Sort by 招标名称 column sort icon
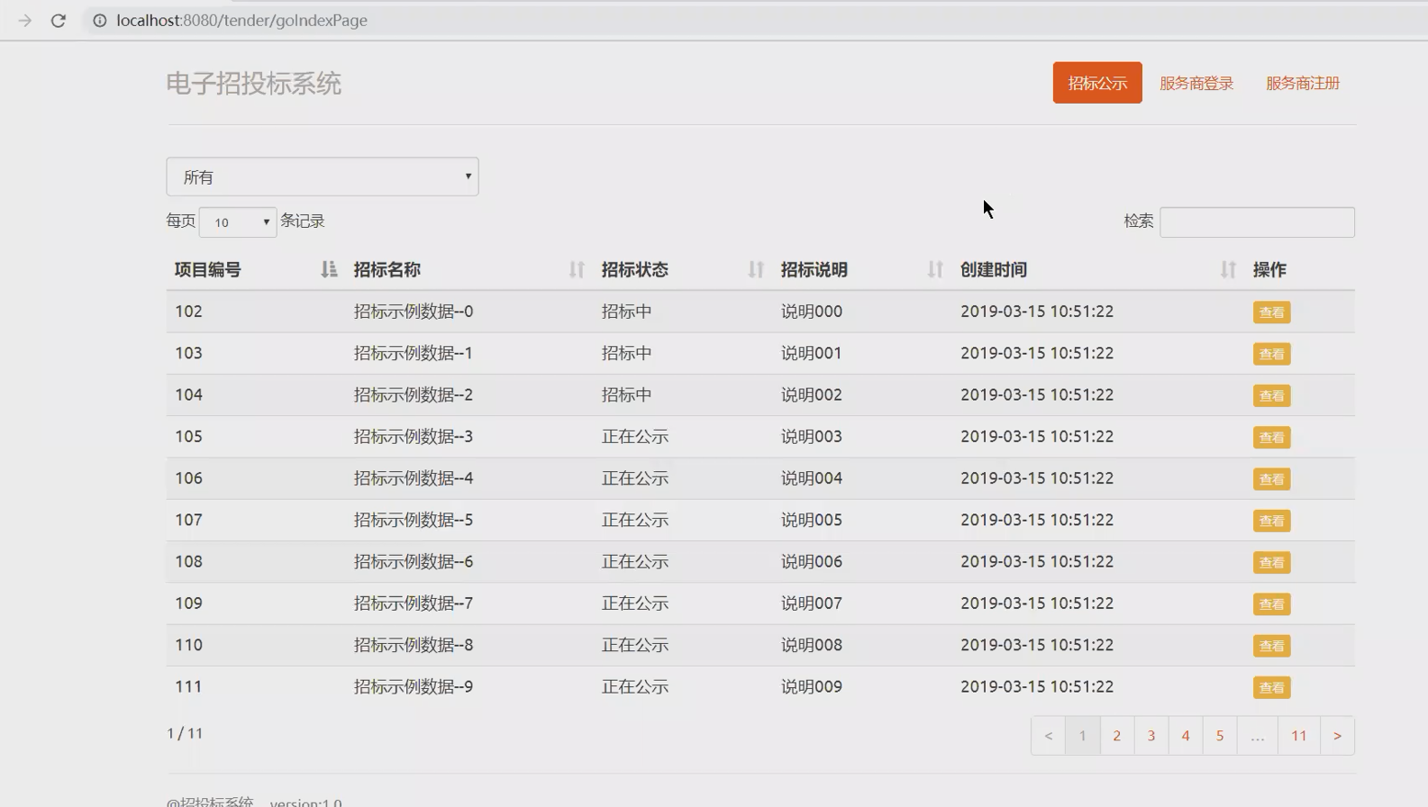This screenshot has height=807, width=1428. [x=577, y=269]
